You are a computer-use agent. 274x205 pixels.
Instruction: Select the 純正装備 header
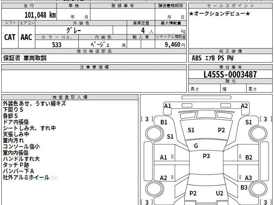pos(230,51)
